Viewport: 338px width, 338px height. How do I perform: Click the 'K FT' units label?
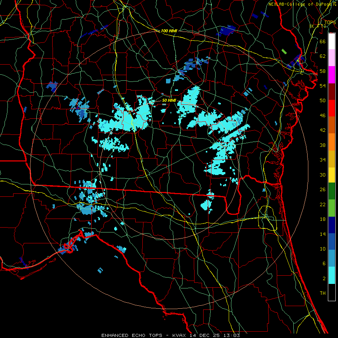(318, 26)
